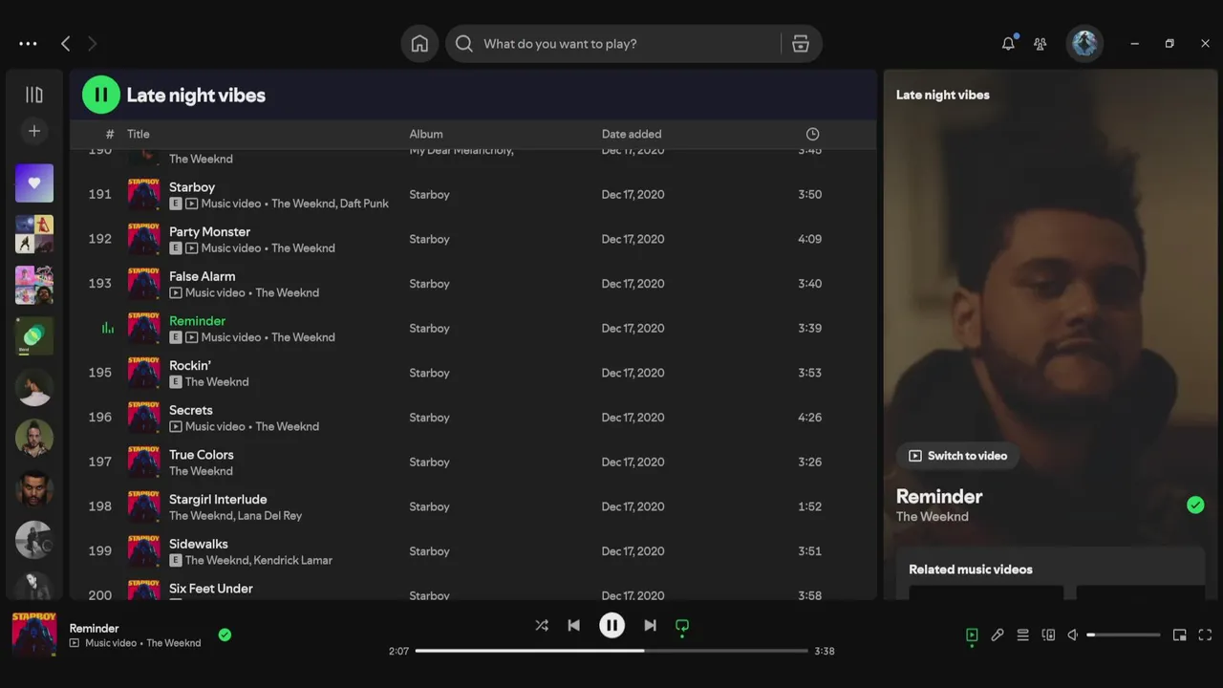This screenshot has height=688, width=1223.
Task: Click album cover of Sidewalks row
Action: click(x=144, y=551)
